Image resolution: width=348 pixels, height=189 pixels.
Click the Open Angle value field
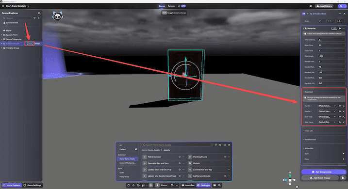(331, 56)
